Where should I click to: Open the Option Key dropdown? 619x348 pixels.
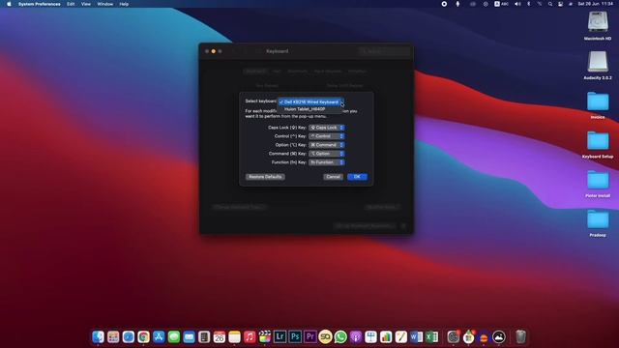pos(327,145)
